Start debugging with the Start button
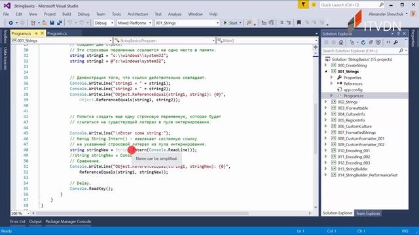 (230, 23)
